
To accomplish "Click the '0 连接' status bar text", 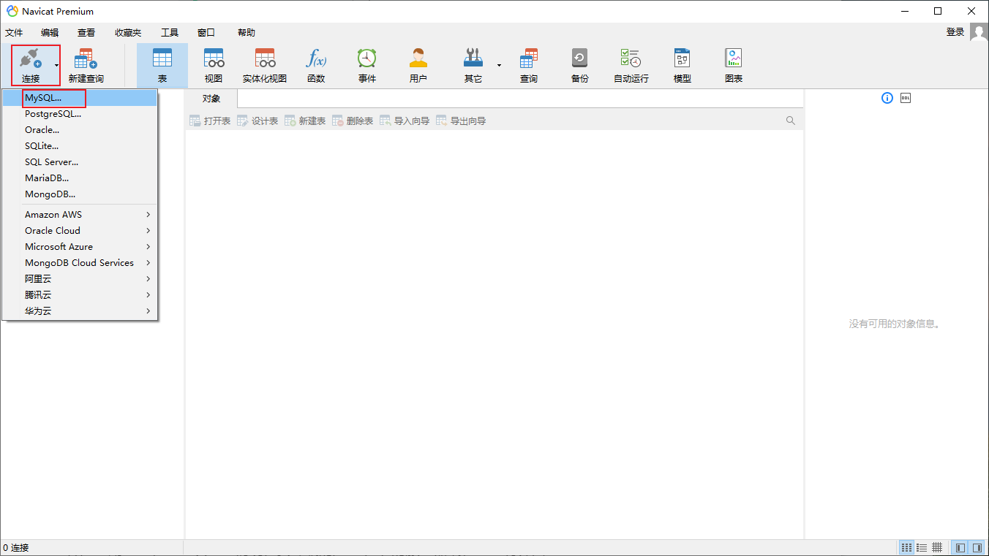I will pyautogui.click(x=16, y=547).
